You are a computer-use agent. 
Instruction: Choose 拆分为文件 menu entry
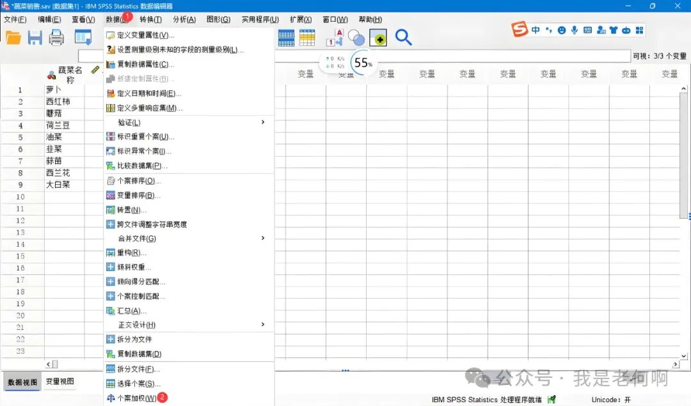(x=189, y=339)
